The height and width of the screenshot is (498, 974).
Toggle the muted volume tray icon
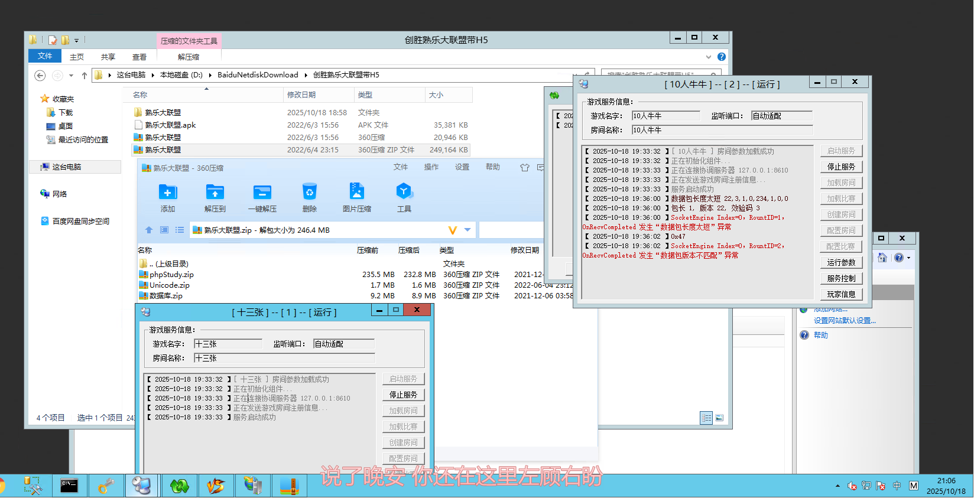point(852,486)
